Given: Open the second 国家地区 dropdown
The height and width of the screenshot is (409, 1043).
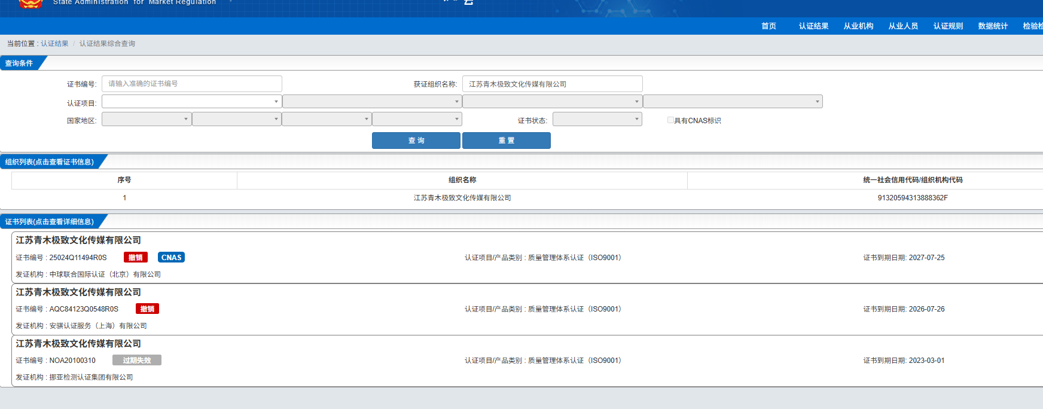Looking at the screenshot, I should 237,119.
